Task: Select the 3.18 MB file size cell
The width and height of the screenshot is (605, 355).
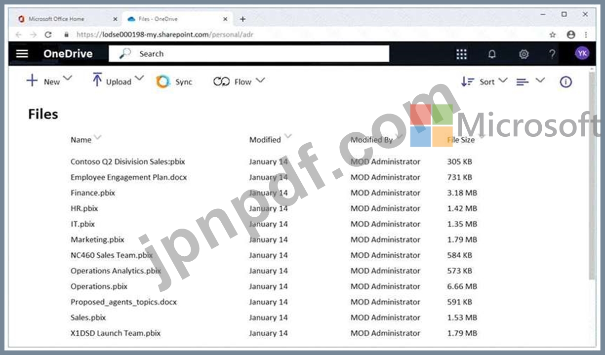Action: click(x=462, y=193)
